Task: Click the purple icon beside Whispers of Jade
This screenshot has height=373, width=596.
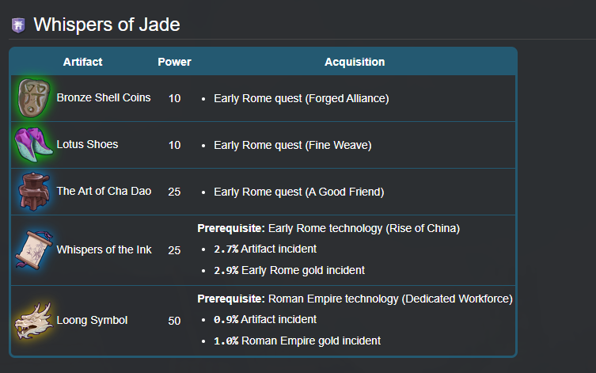Action: 18,25
